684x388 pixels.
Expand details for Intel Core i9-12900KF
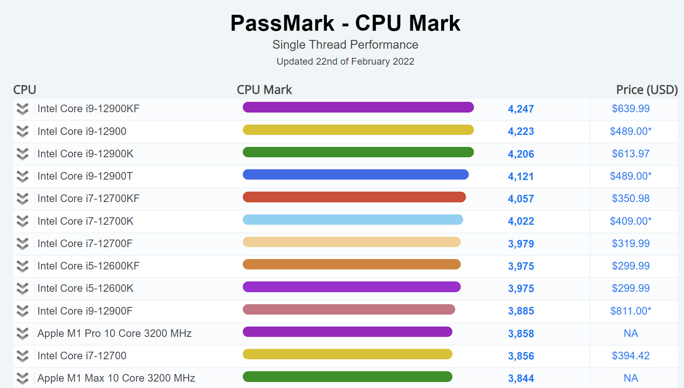[22, 109]
